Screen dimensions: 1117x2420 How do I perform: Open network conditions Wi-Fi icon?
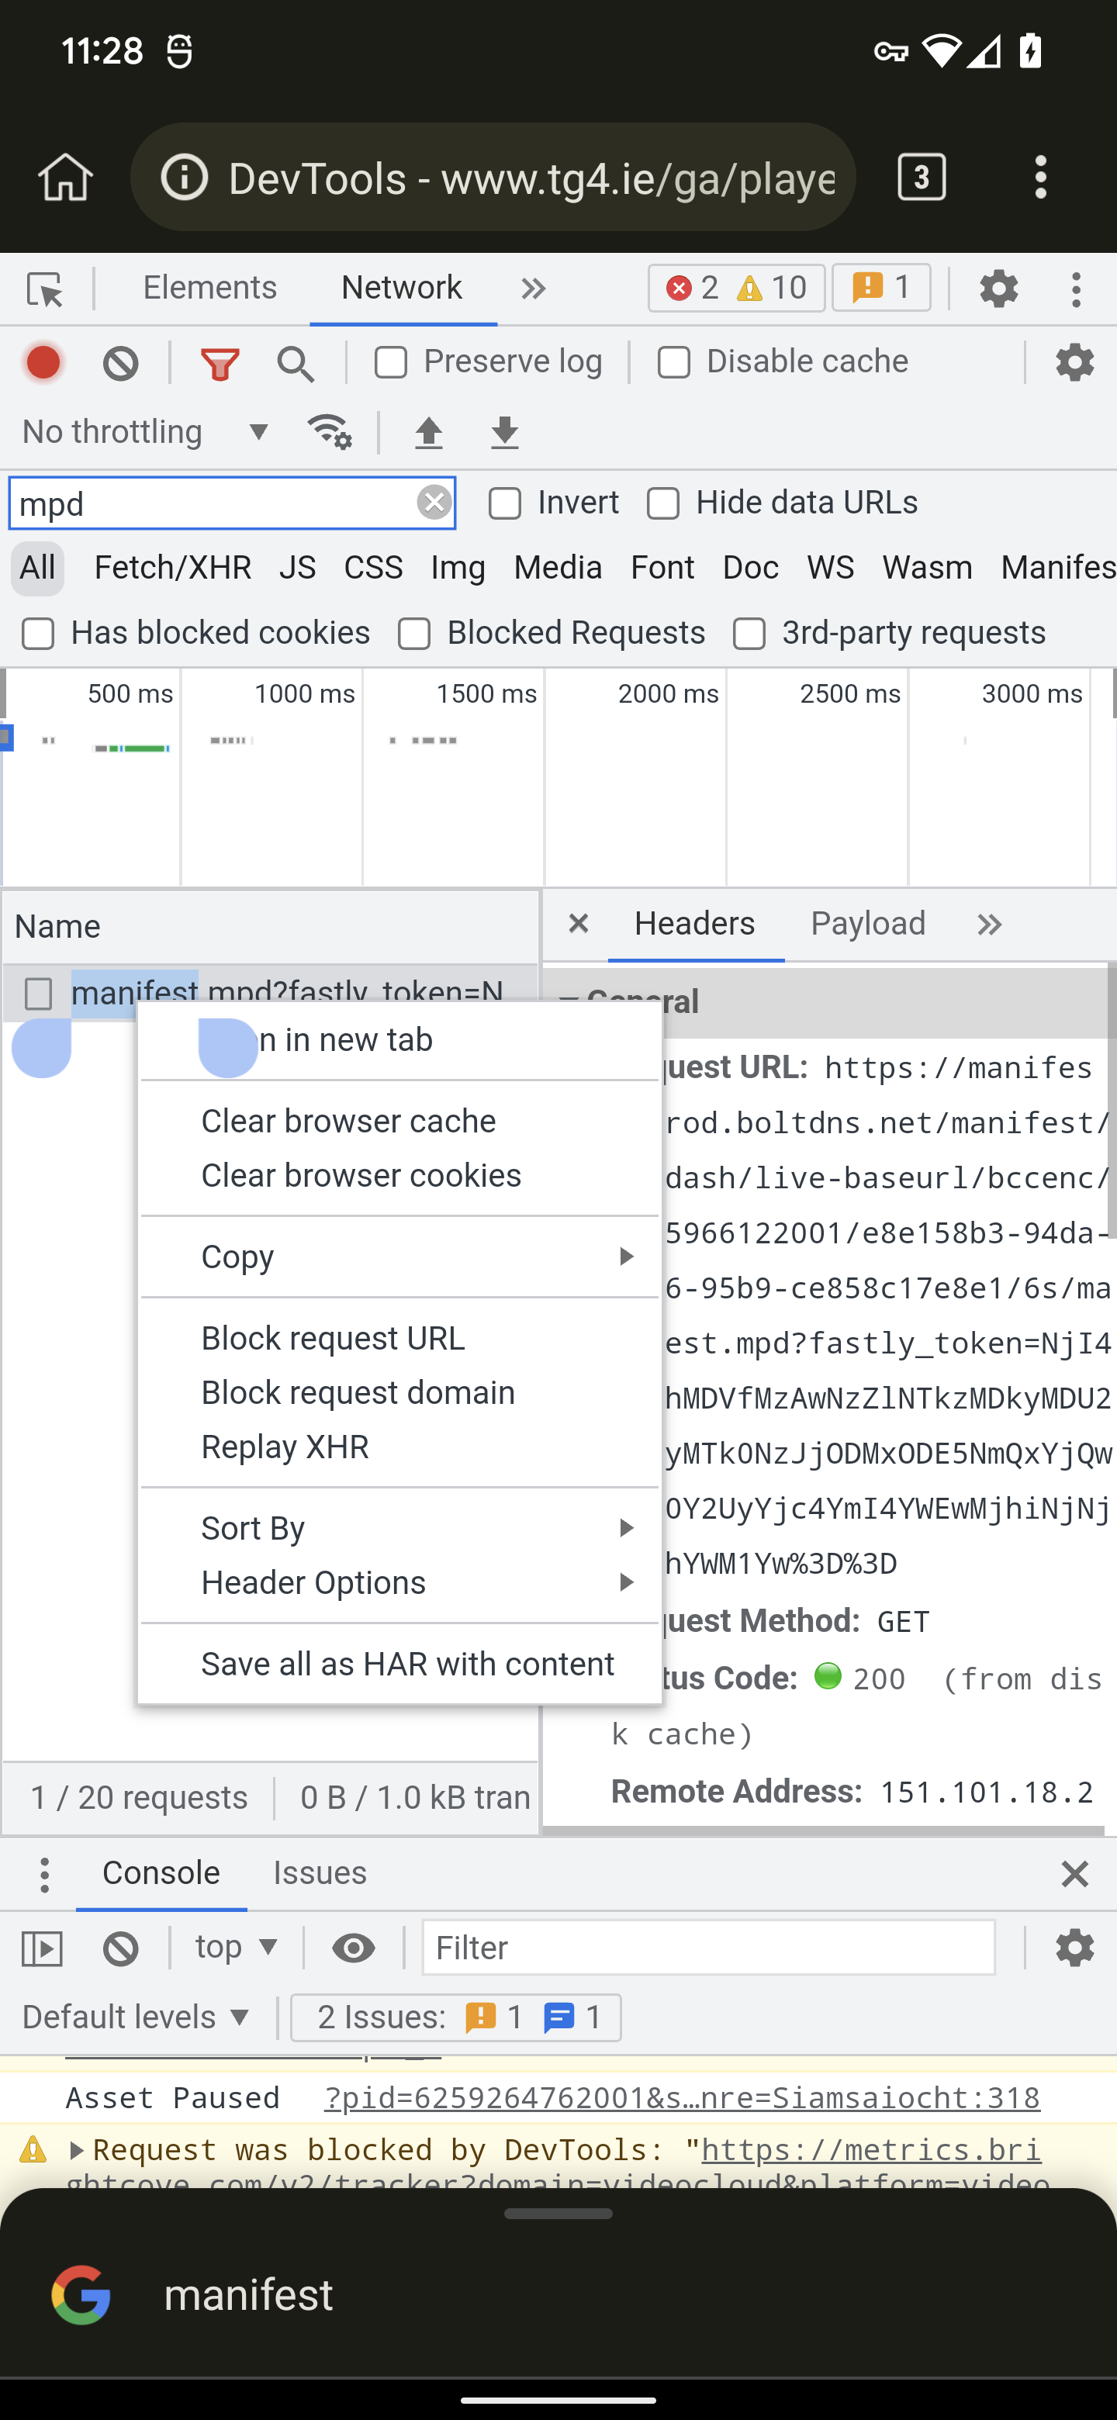[x=329, y=432]
